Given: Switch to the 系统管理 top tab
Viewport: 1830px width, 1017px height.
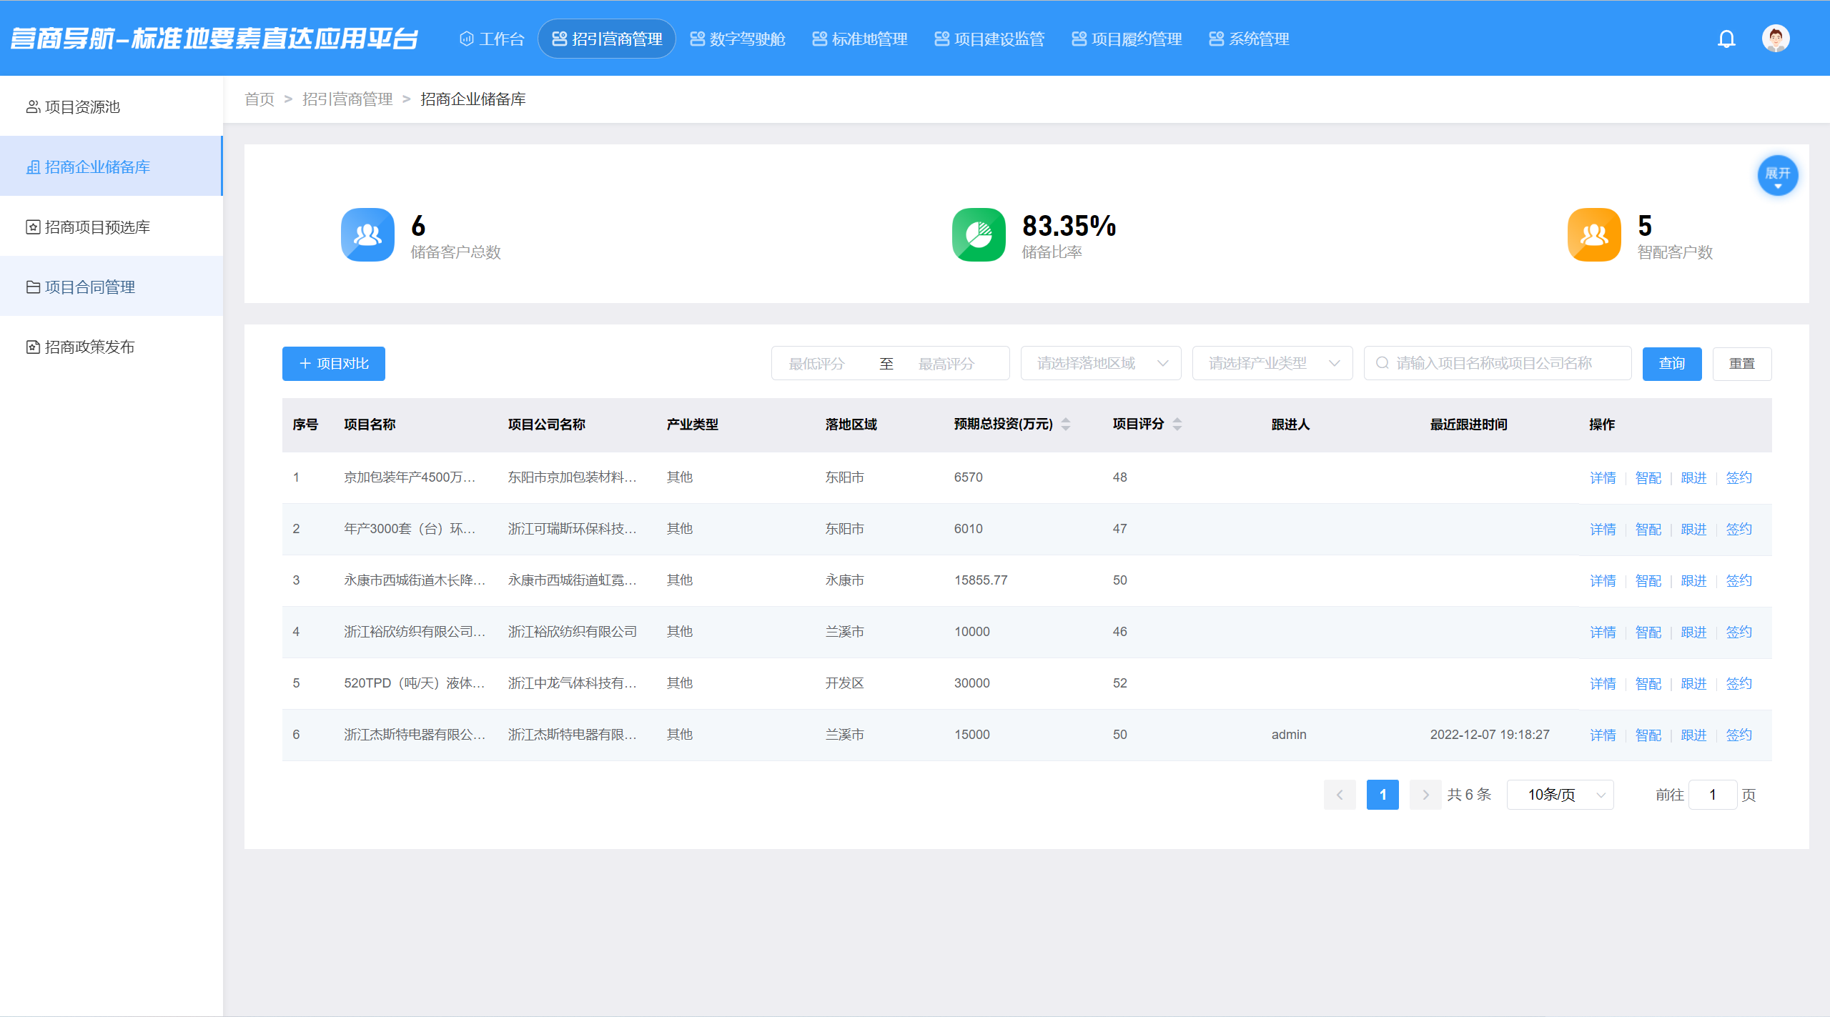Looking at the screenshot, I should click(x=1249, y=39).
